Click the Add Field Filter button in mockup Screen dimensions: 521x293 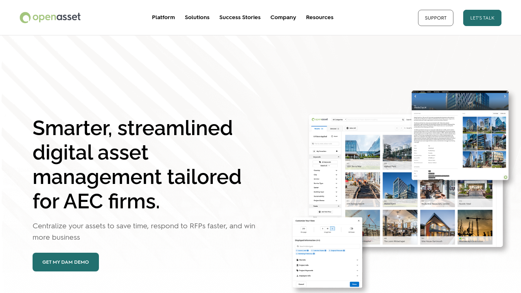[325, 212]
